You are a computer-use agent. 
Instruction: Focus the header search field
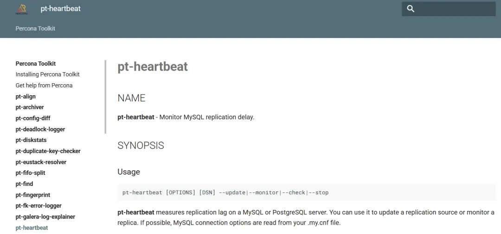tap(449, 9)
